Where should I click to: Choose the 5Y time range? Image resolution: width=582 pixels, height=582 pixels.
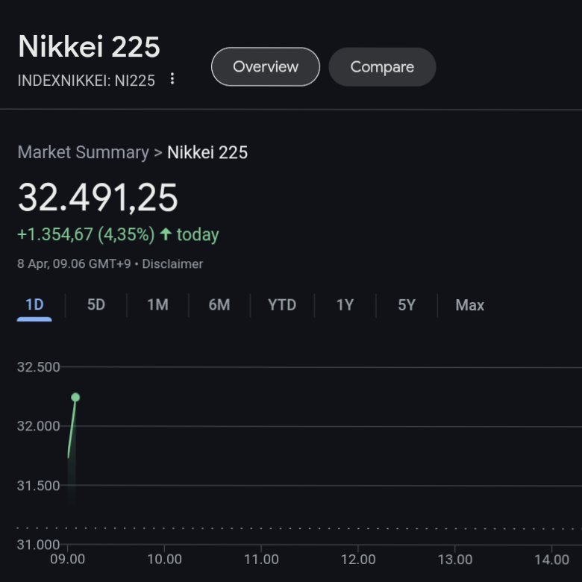click(x=406, y=305)
